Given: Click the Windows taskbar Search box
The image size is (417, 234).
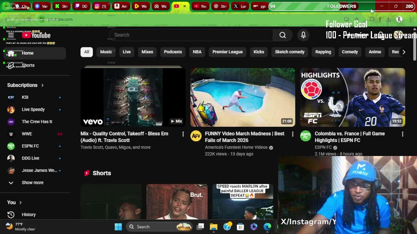Looking at the screenshot, I should (x=160, y=227).
